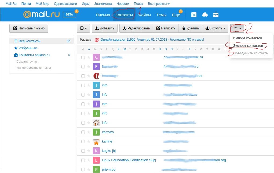Open the Онлайн-касса от 11900 ad link
This screenshot has height=173, width=274.
(118, 40)
